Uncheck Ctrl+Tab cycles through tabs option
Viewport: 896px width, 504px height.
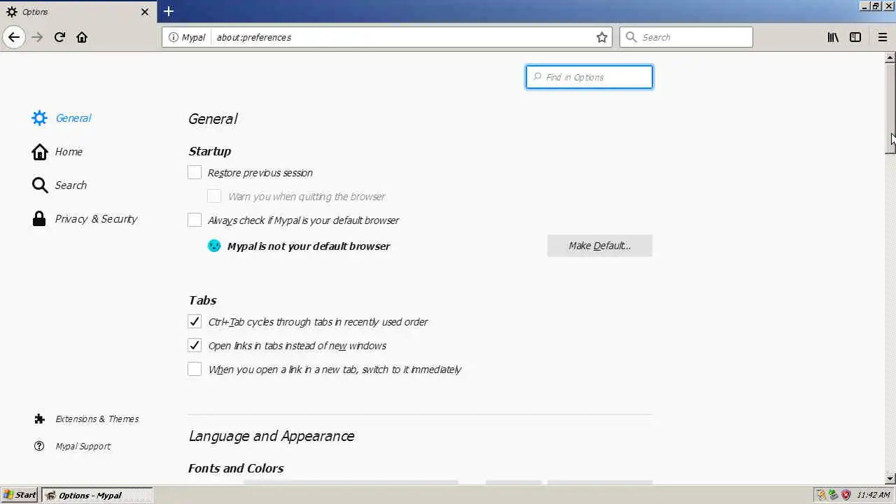pyautogui.click(x=195, y=321)
